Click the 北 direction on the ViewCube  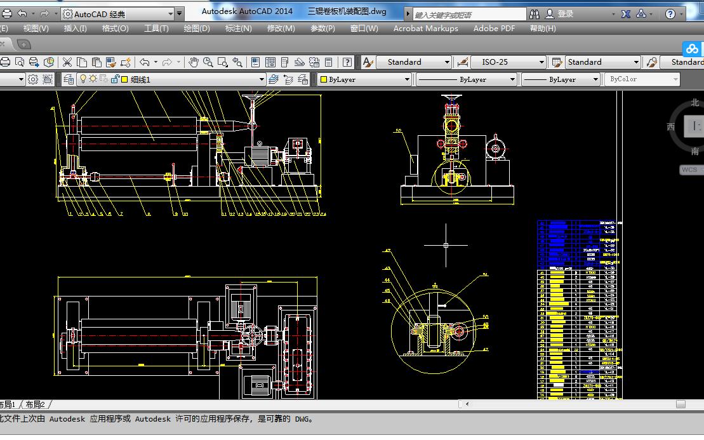[x=695, y=102]
